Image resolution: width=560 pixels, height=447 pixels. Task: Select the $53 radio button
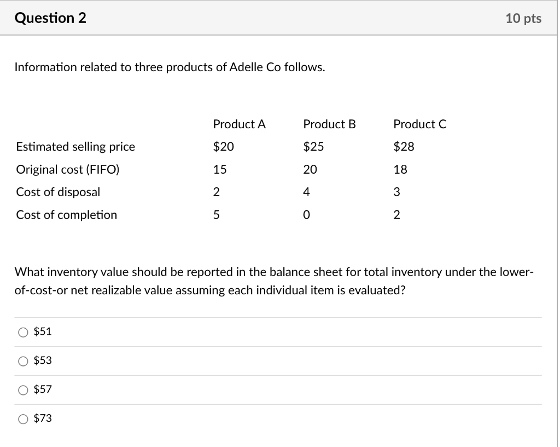23,360
